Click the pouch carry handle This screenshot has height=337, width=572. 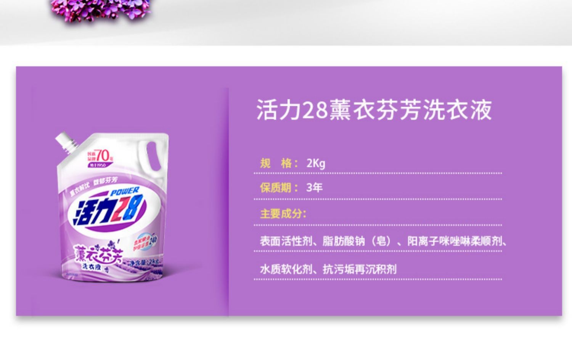click(x=153, y=156)
